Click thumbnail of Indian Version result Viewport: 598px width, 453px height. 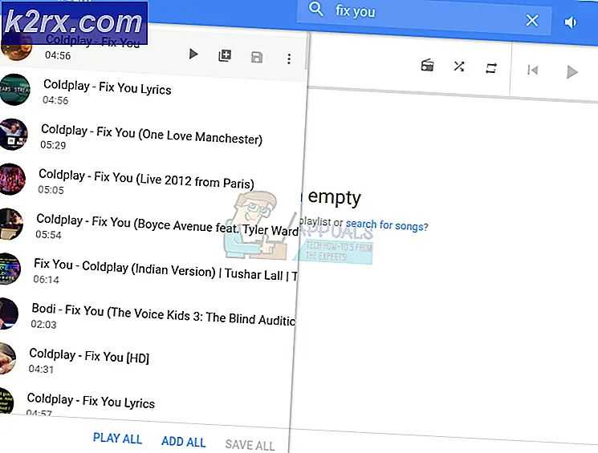(x=9, y=269)
